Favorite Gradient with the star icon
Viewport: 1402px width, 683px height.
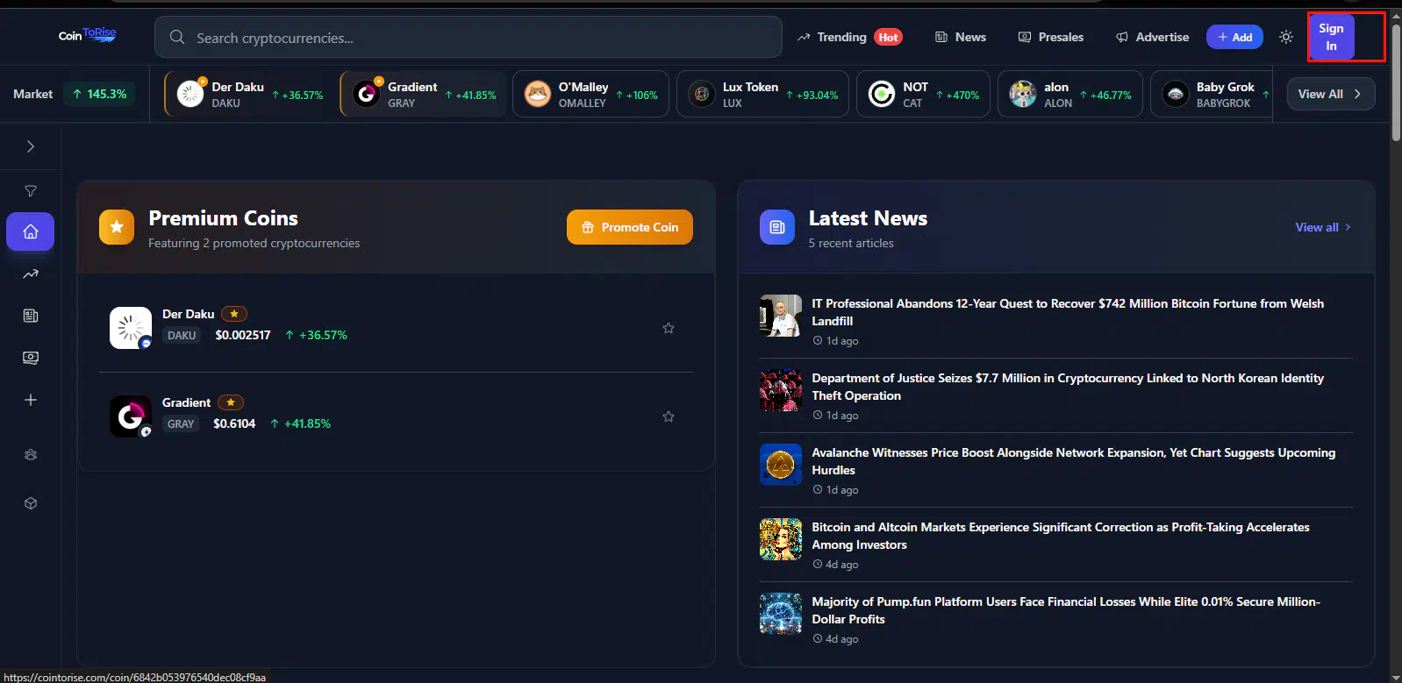668,416
